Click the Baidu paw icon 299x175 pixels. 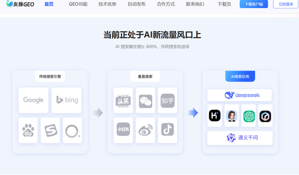point(28,131)
